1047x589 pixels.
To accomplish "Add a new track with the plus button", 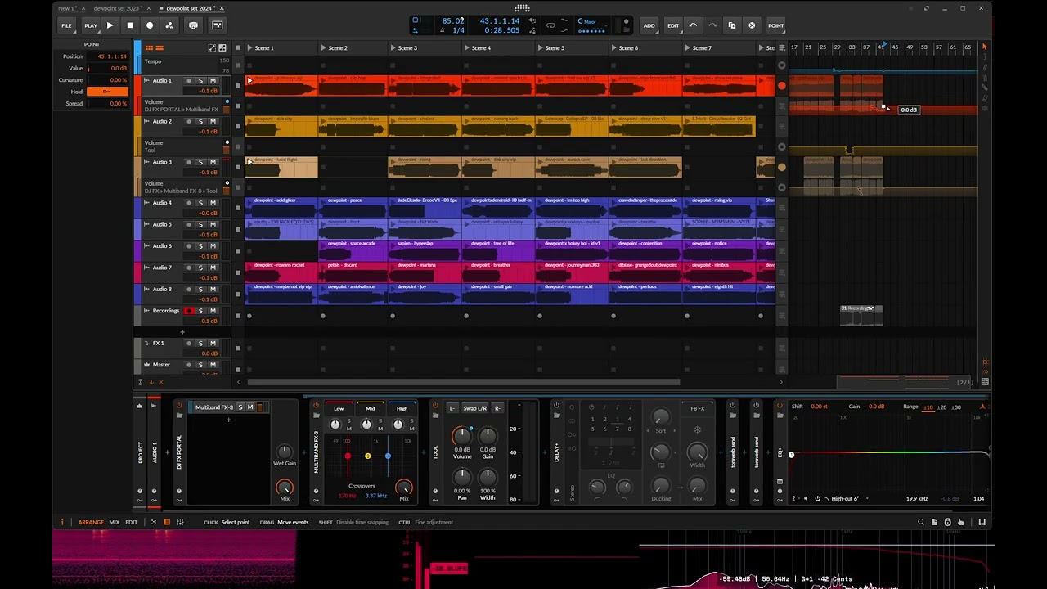I will click(x=182, y=332).
